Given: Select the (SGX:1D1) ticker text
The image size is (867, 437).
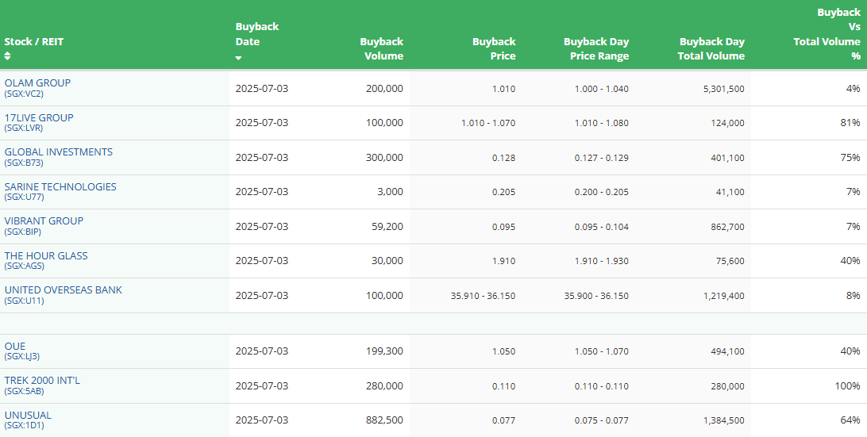Looking at the screenshot, I should [x=25, y=426].
